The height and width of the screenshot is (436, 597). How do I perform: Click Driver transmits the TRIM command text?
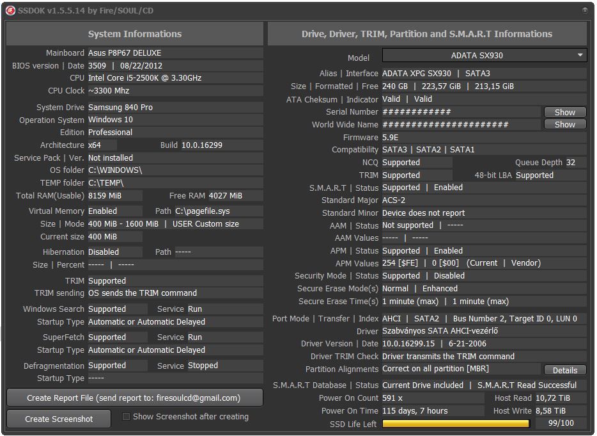point(448,356)
